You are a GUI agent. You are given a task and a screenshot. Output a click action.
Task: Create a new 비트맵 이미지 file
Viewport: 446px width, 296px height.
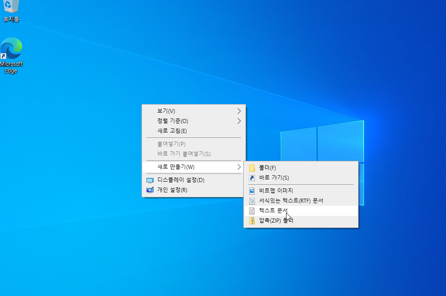point(301,191)
